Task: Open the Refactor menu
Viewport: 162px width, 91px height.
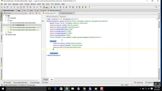Action: pos(33,4)
